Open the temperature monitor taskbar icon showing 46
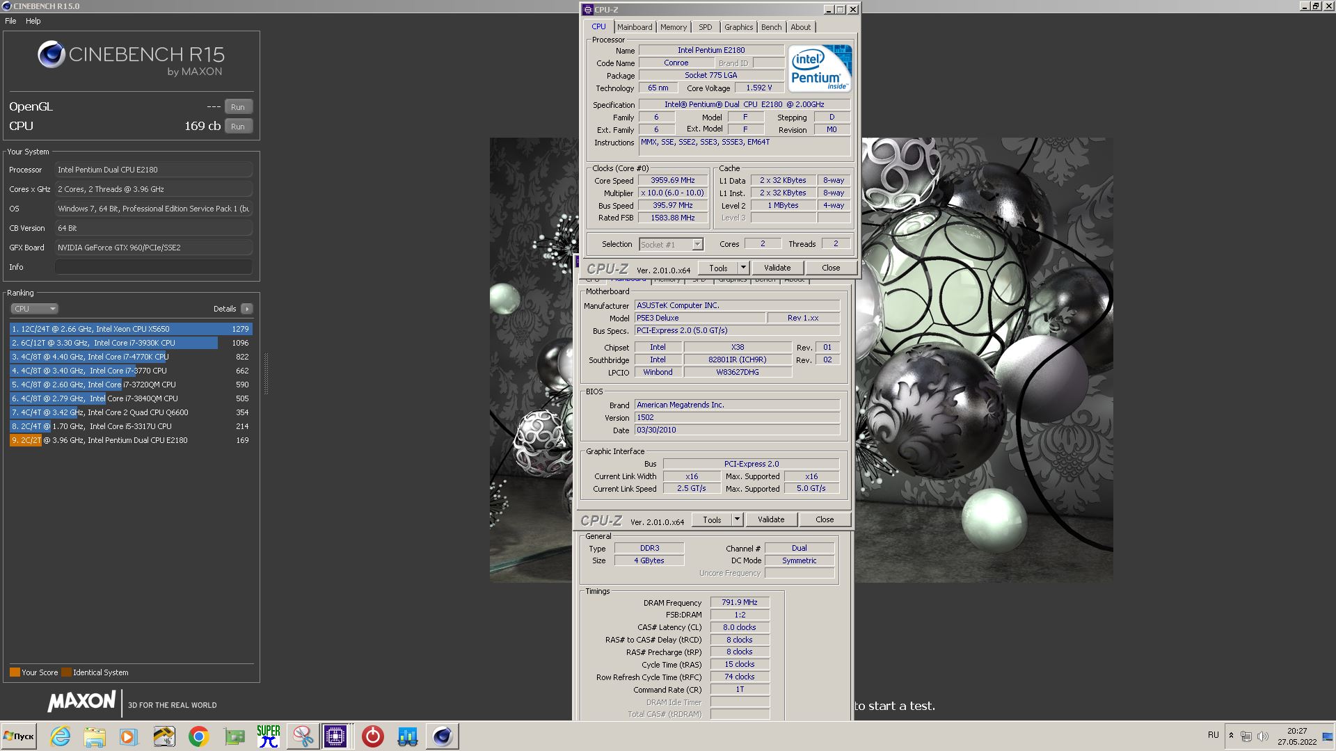This screenshot has height=751, width=1336. [x=164, y=736]
